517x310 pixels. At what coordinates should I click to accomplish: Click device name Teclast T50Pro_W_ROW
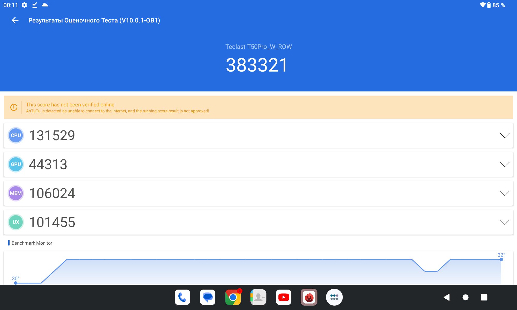258,47
